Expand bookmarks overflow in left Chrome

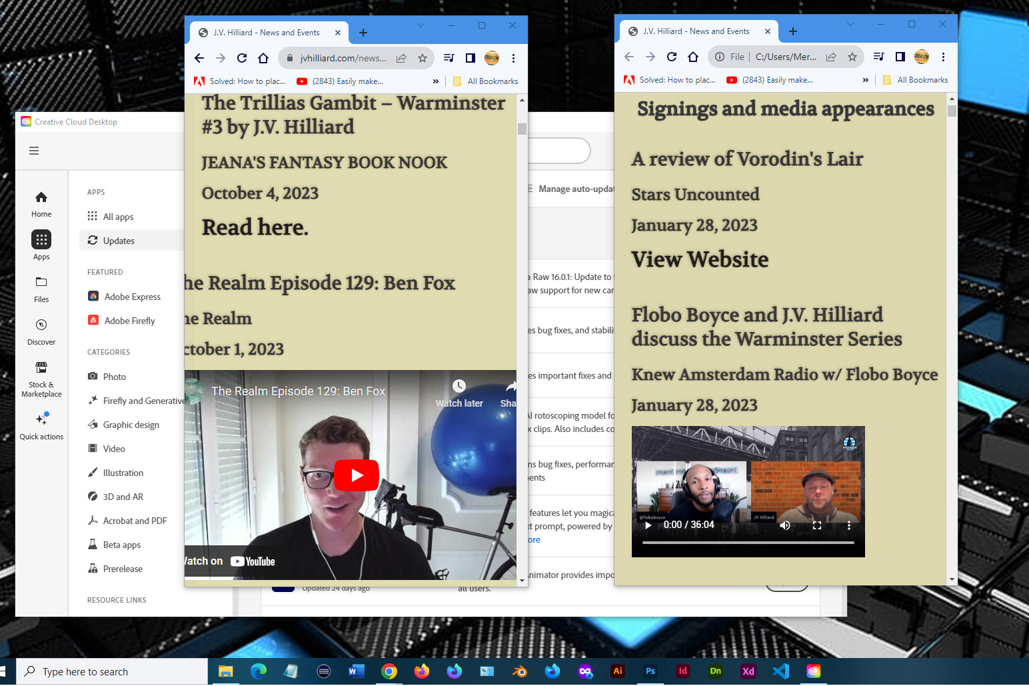tap(436, 81)
